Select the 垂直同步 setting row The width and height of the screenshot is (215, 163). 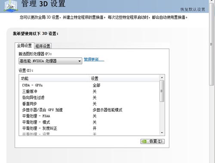89,104
